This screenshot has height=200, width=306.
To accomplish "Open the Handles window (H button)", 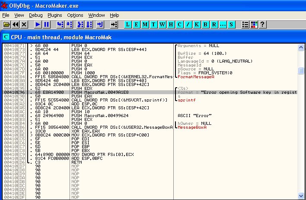I will point(171,25).
